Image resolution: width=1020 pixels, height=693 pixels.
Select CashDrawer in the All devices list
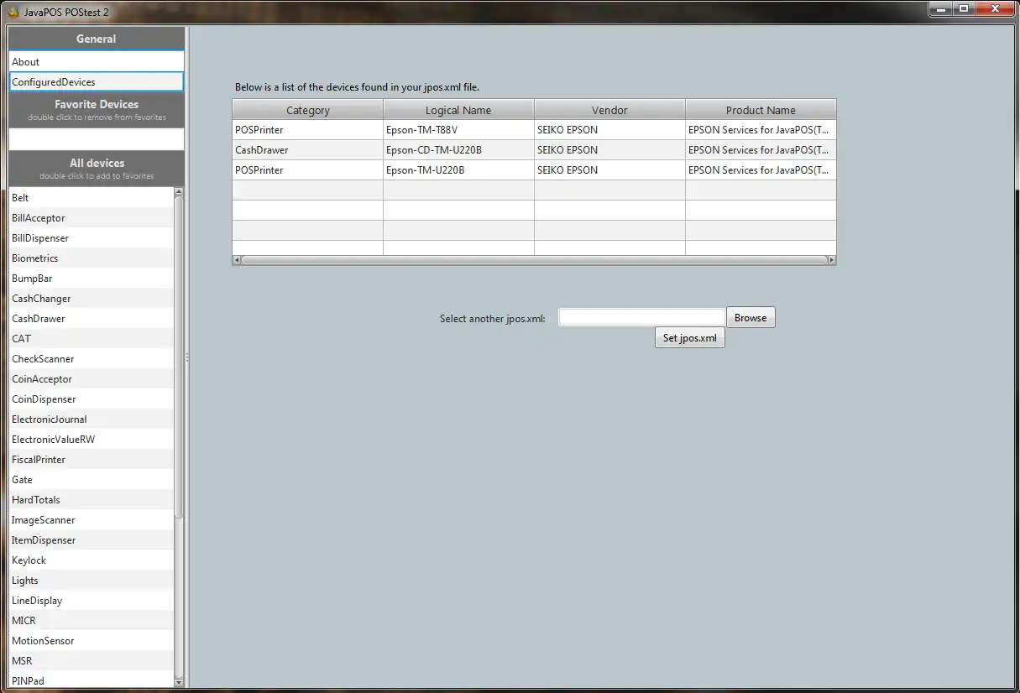[x=91, y=319]
